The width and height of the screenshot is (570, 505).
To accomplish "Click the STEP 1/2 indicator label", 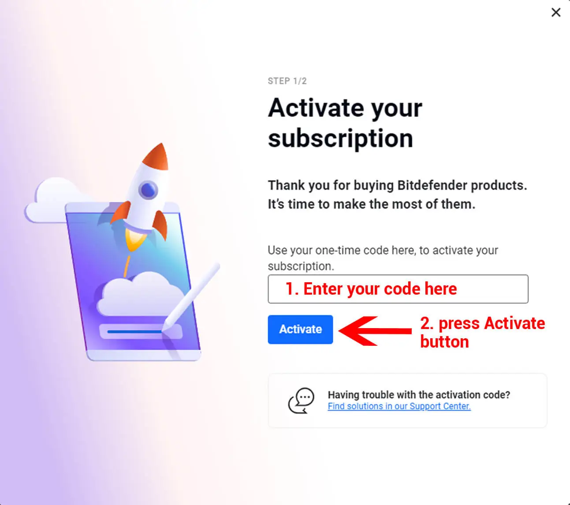I will [287, 81].
